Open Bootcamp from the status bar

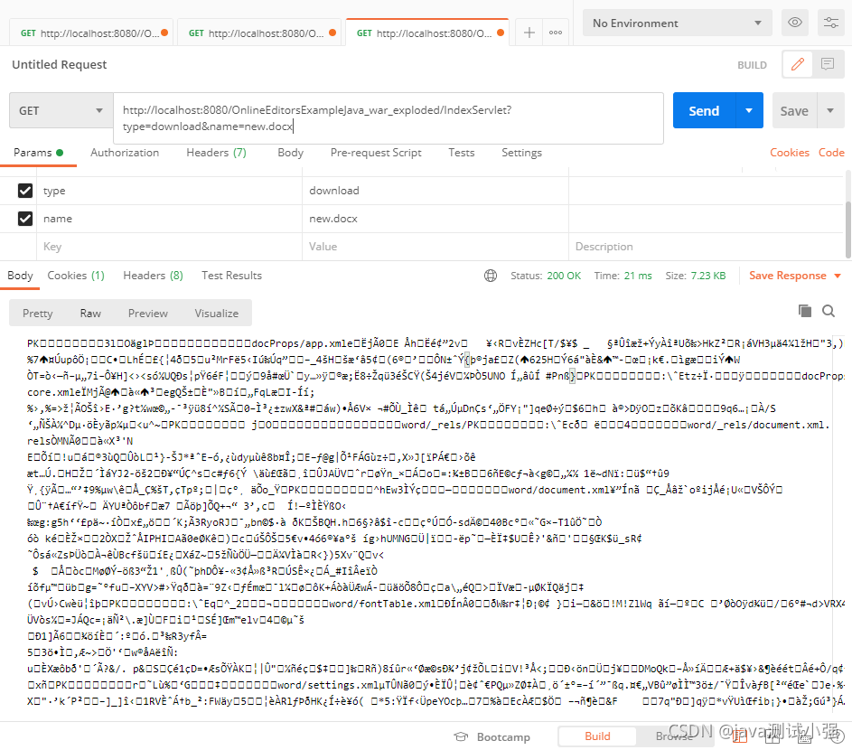point(492,737)
